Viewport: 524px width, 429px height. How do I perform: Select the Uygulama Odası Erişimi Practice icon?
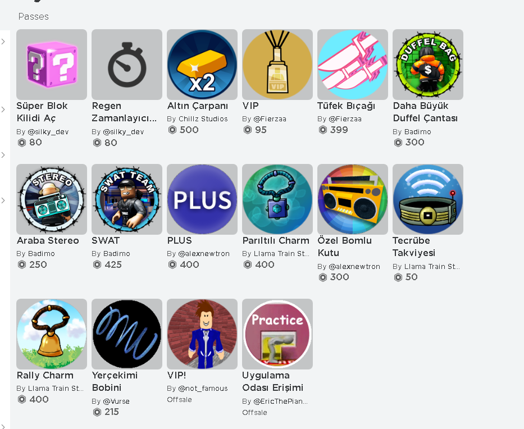(x=277, y=334)
